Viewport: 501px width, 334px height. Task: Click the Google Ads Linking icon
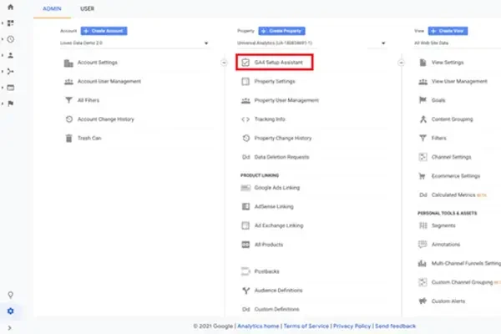click(x=245, y=188)
